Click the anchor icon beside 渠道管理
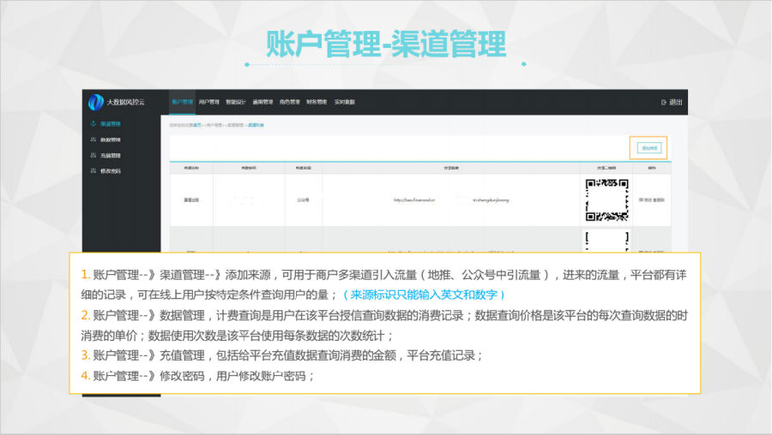Screen dimensions: 772x435 tap(93, 124)
